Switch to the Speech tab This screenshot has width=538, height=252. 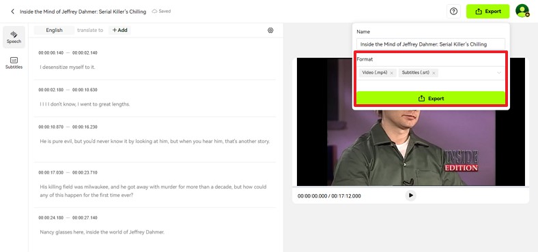[14, 37]
